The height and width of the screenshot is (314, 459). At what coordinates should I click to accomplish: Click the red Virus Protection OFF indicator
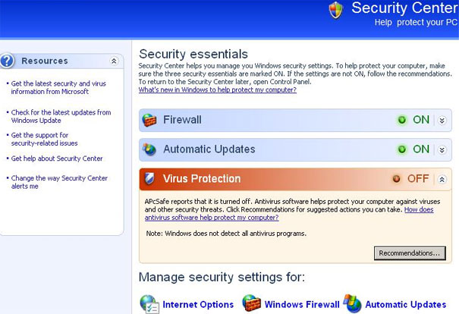[396, 178]
